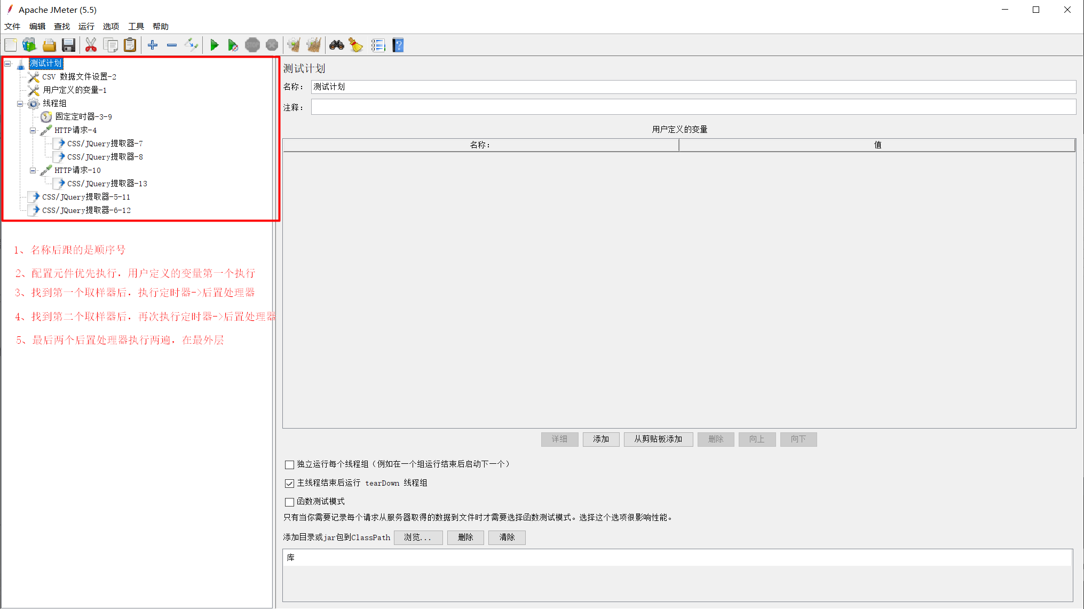Viewport: 1084px width, 609px height.
Task: Open the 查找 menu
Action: coord(62,26)
